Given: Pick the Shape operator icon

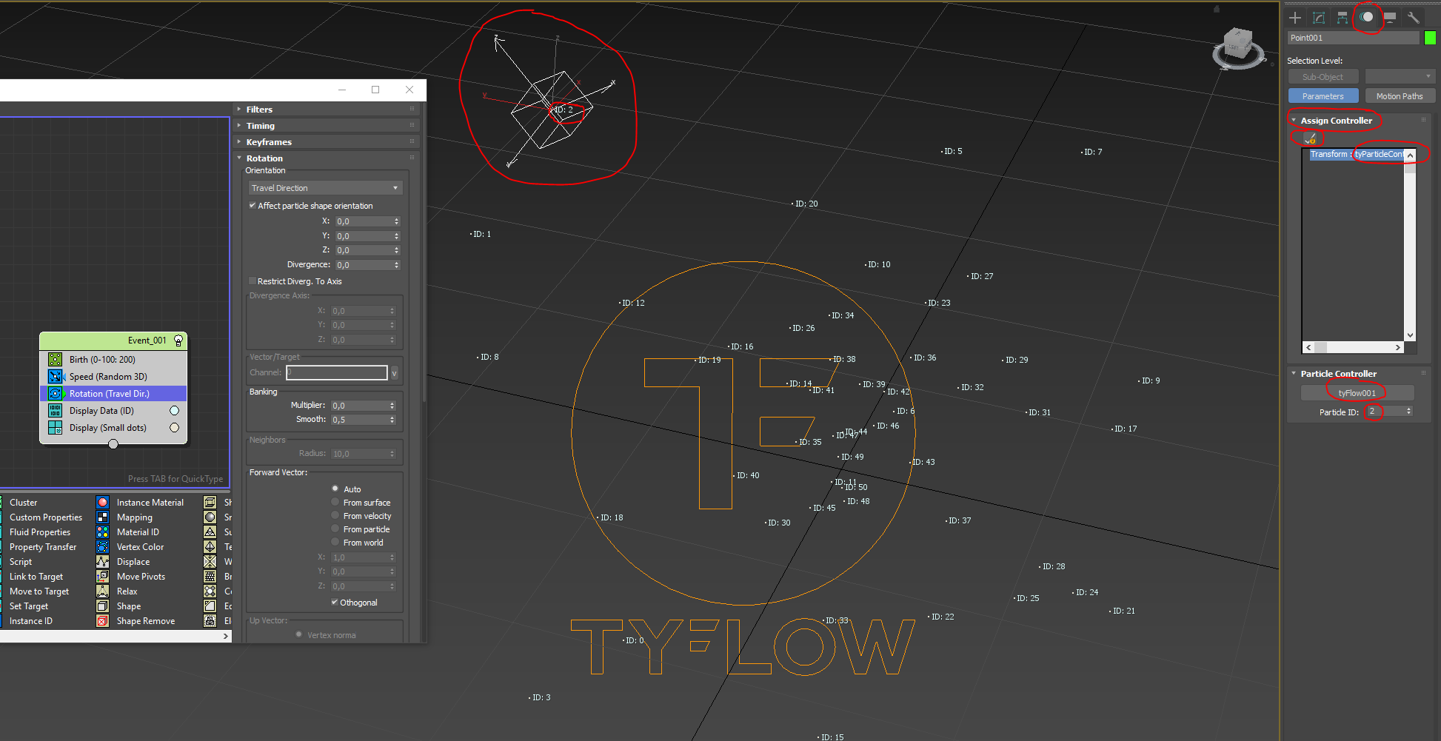Looking at the screenshot, I should tap(103, 606).
